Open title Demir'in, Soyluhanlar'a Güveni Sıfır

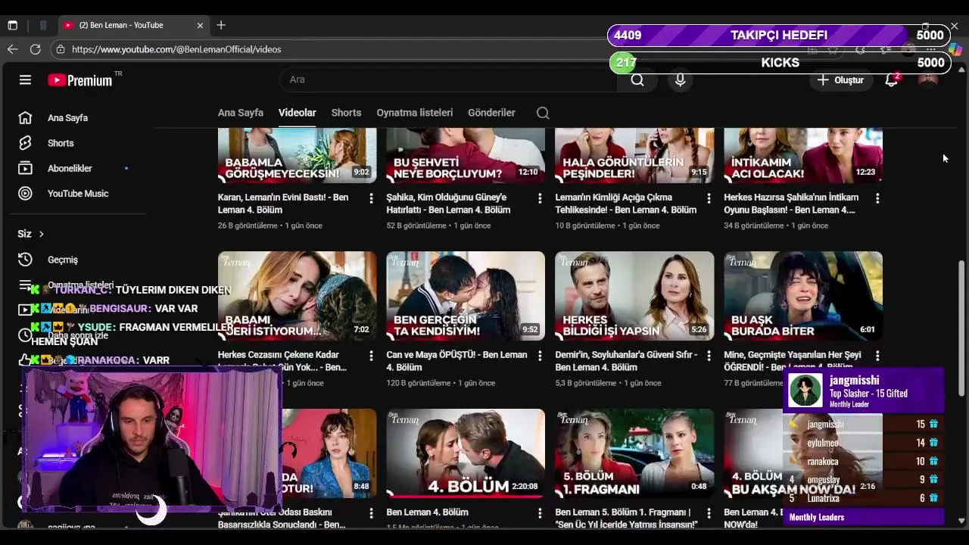626,361
